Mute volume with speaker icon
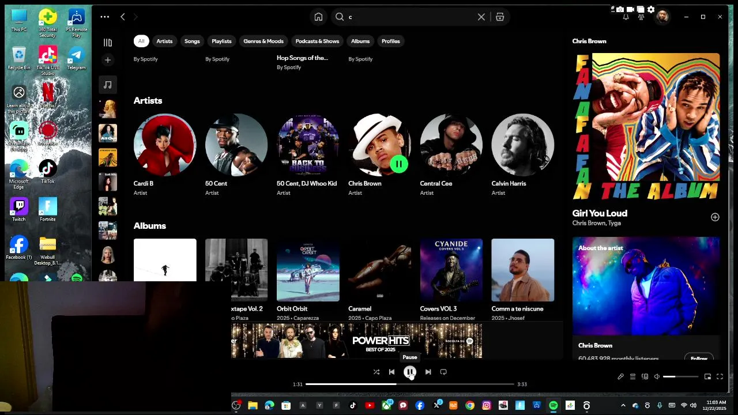 [x=657, y=376]
